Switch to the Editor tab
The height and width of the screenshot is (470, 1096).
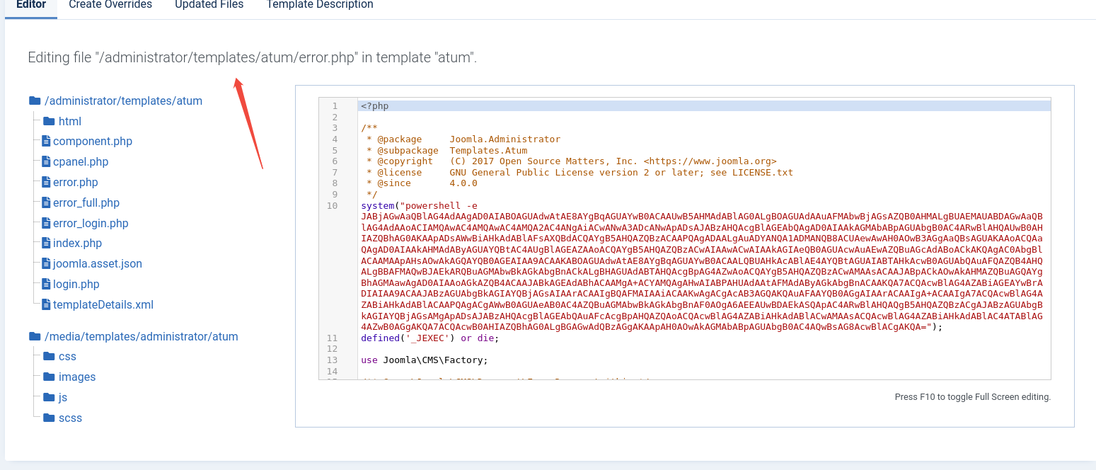[x=31, y=5]
